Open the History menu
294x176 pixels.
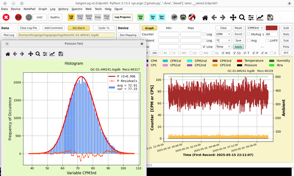[63, 9]
